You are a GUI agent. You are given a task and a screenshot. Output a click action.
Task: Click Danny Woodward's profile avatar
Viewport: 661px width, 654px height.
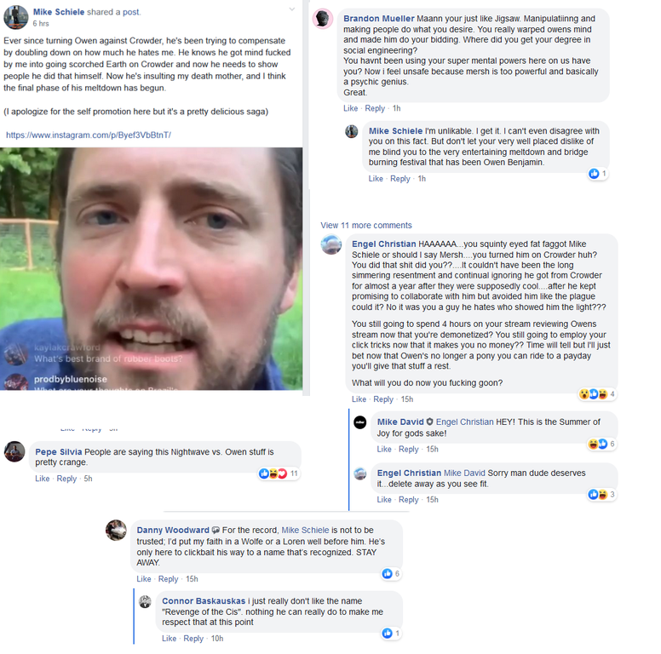[116, 531]
